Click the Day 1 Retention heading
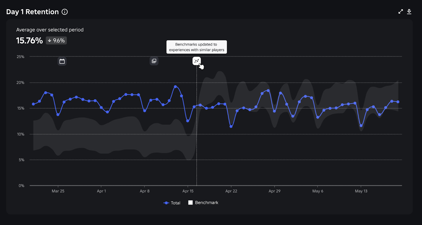 pos(32,12)
